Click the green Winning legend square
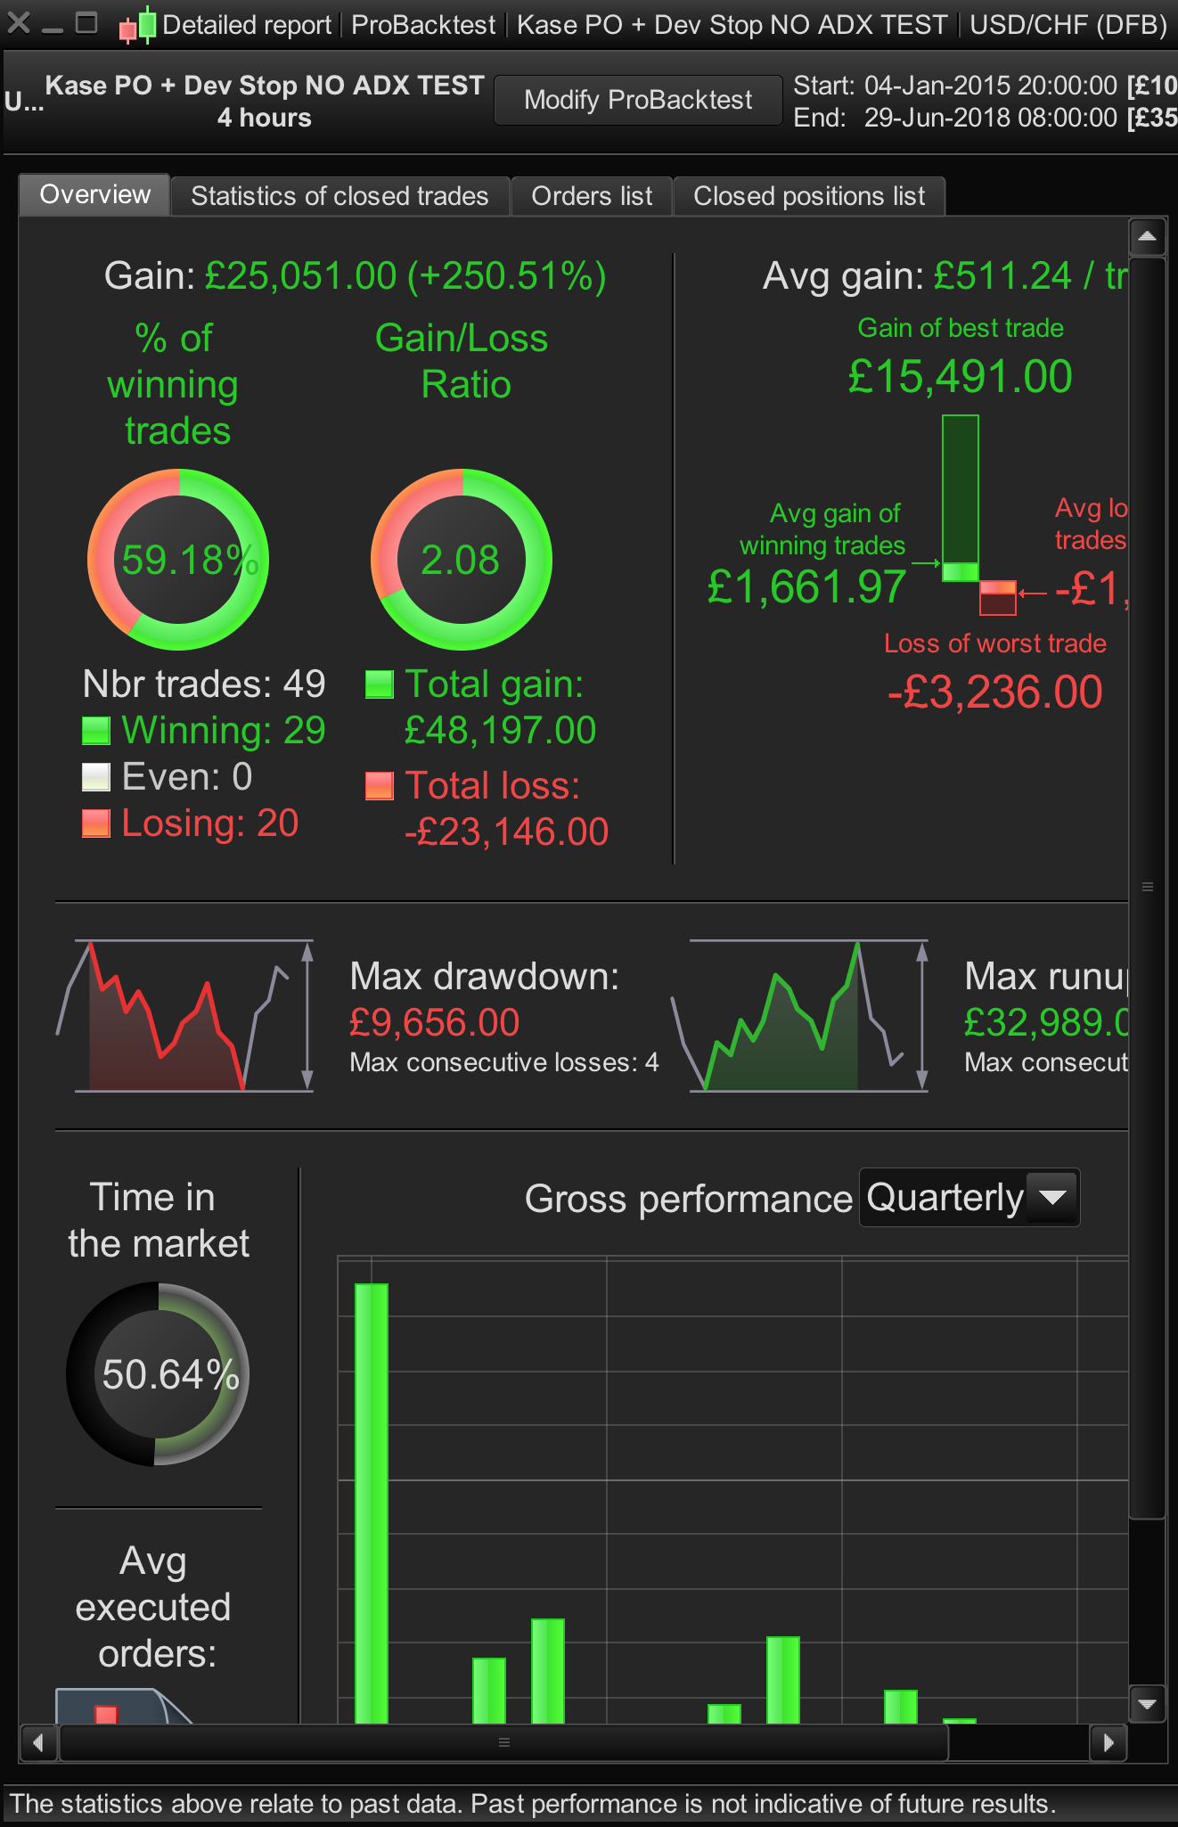Viewport: 1178px width, 1827px height. 96,731
